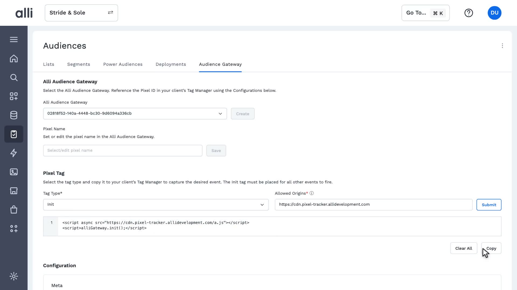Image resolution: width=517 pixels, height=290 pixels.
Task: Open the Search icon in the sidebar
Action: [x=14, y=78]
